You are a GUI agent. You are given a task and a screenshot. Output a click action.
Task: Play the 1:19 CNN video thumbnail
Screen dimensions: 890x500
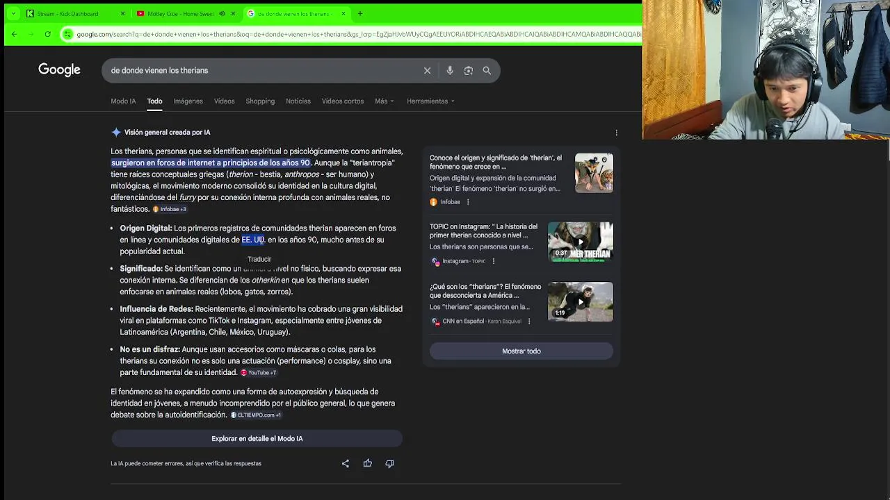(x=581, y=301)
